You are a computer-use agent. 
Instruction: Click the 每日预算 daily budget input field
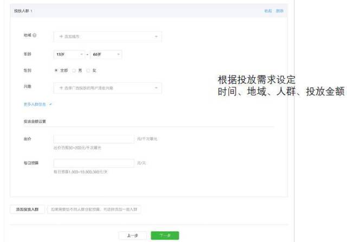click(93, 163)
